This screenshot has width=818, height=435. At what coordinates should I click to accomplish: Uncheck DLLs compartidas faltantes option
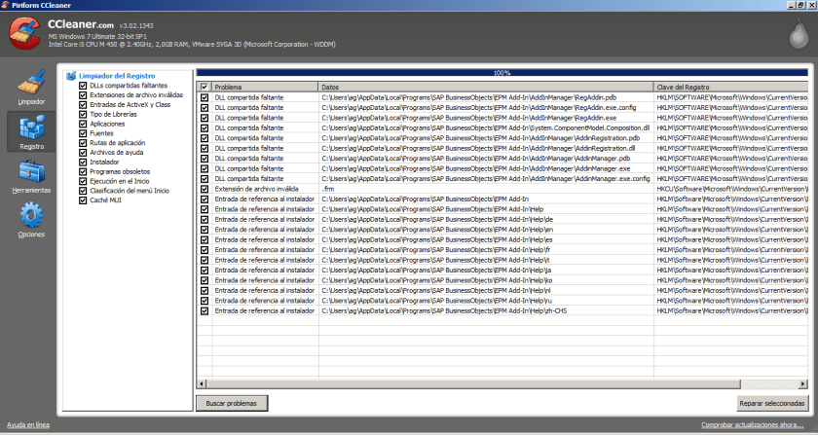(83, 85)
